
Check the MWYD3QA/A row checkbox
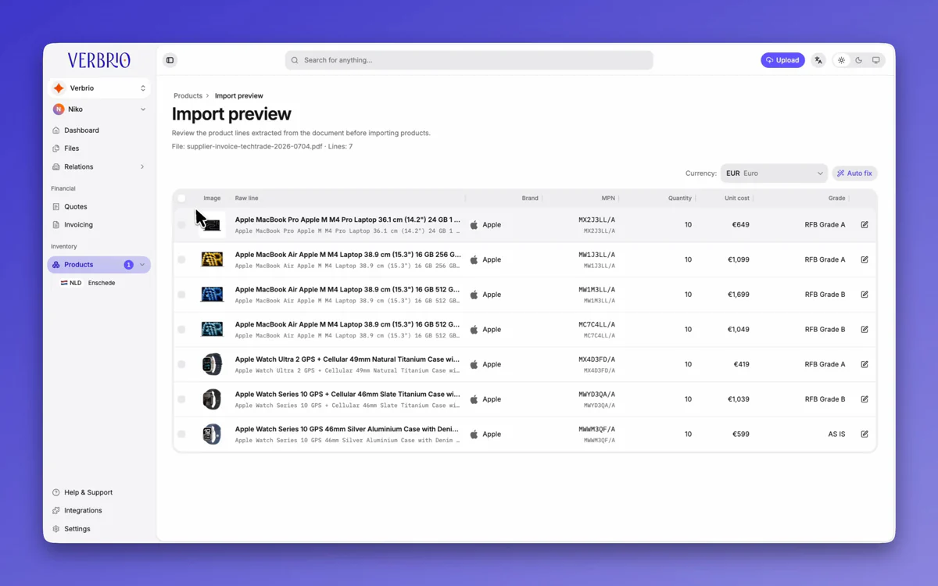181,399
